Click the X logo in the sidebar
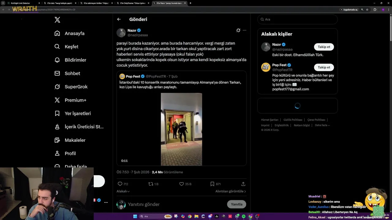Image resolution: width=392 pixels, height=220 pixels. pos(57,20)
